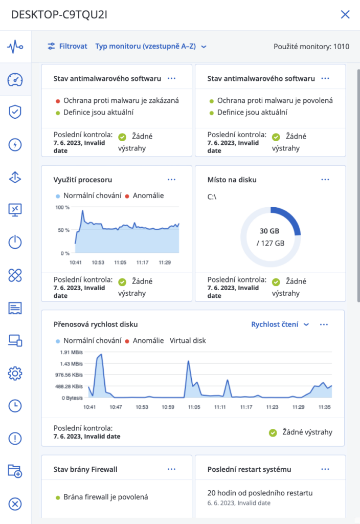The image size is (360, 524).
Task: Close the DESKTOP-C9TQU2I panel
Action: point(345,14)
